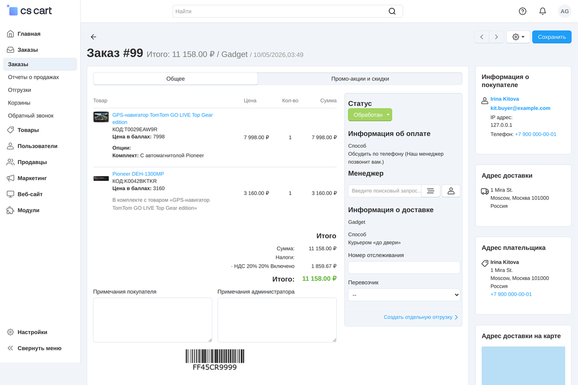Open the Pioneer DEH-1300MP product link

(138, 174)
